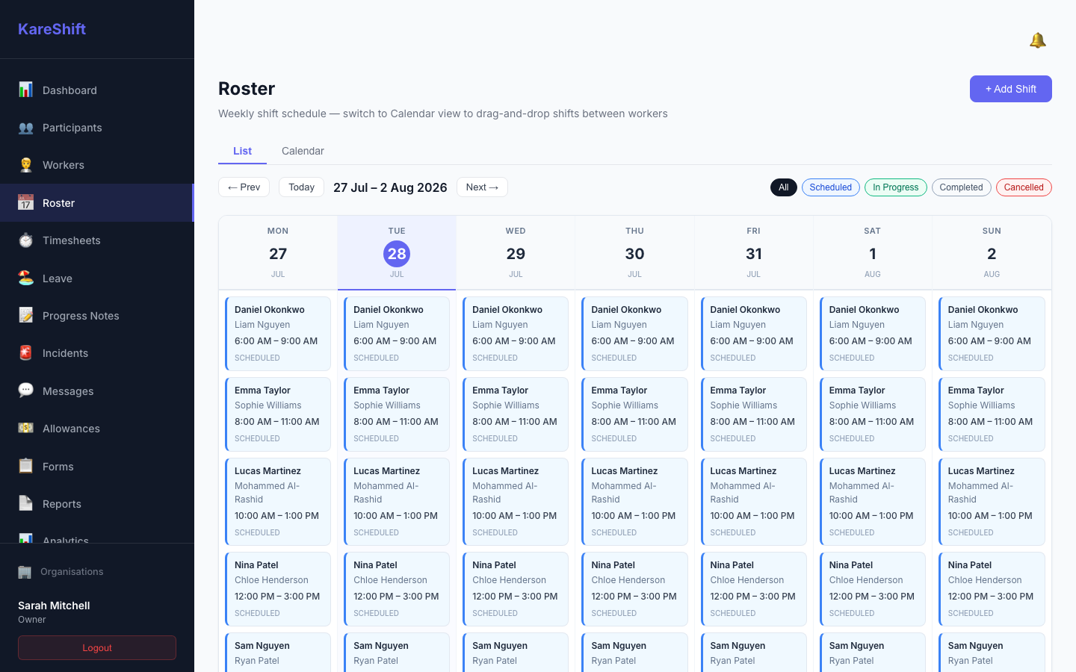Select the Monday 27 Jul column header
Viewport: 1076px width, 672px height.
pyautogui.click(x=278, y=252)
